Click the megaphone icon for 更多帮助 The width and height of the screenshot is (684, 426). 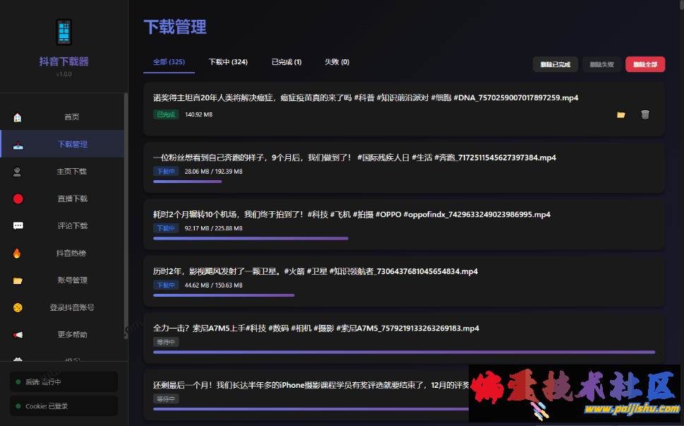[18, 335]
